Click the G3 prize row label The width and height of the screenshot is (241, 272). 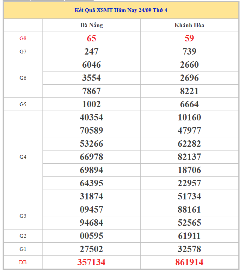(23, 216)
